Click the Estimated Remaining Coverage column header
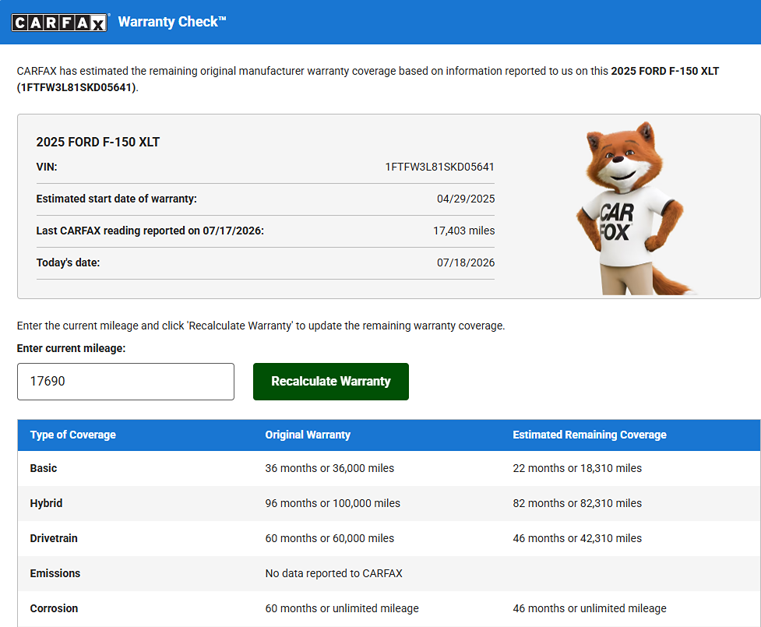Image resolution: width=761 pixels, height=627 pixels. pyautogui.click(x=589, y=435)
